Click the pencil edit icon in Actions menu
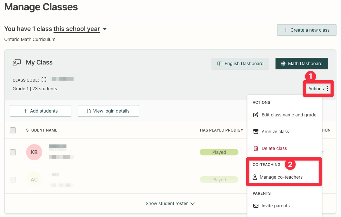This screenshot has width=341, height=217. pos(256,115)
